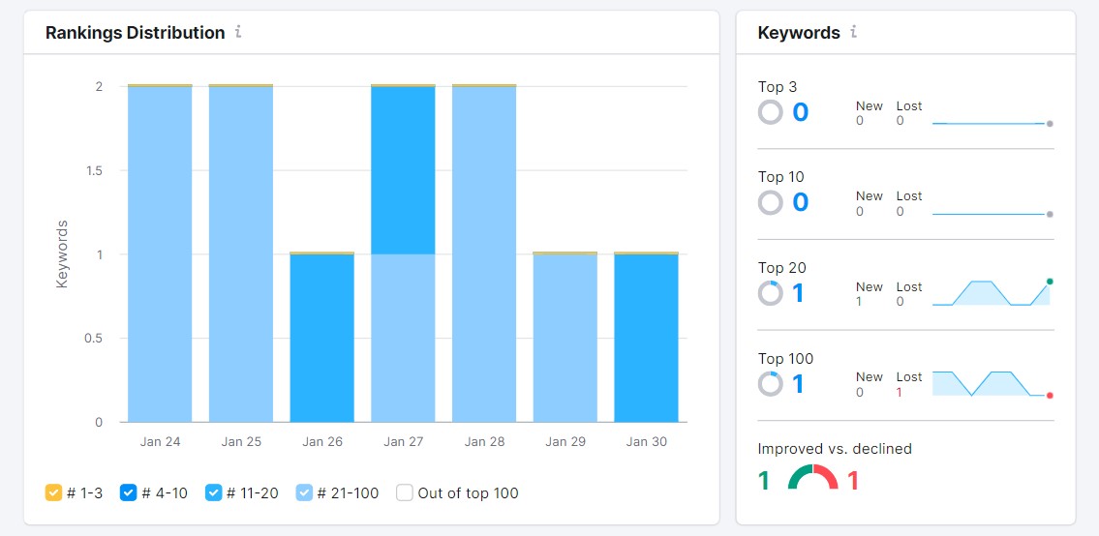Image resolution: width=1099 pixels, height=536 pixels.
Task: Click the Top 3 sparkline trend
Action: click(992, 123)
